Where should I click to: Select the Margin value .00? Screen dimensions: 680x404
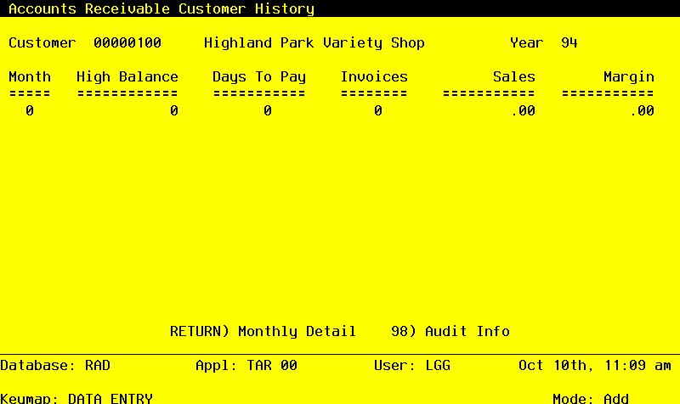click(x=643, y=111)
